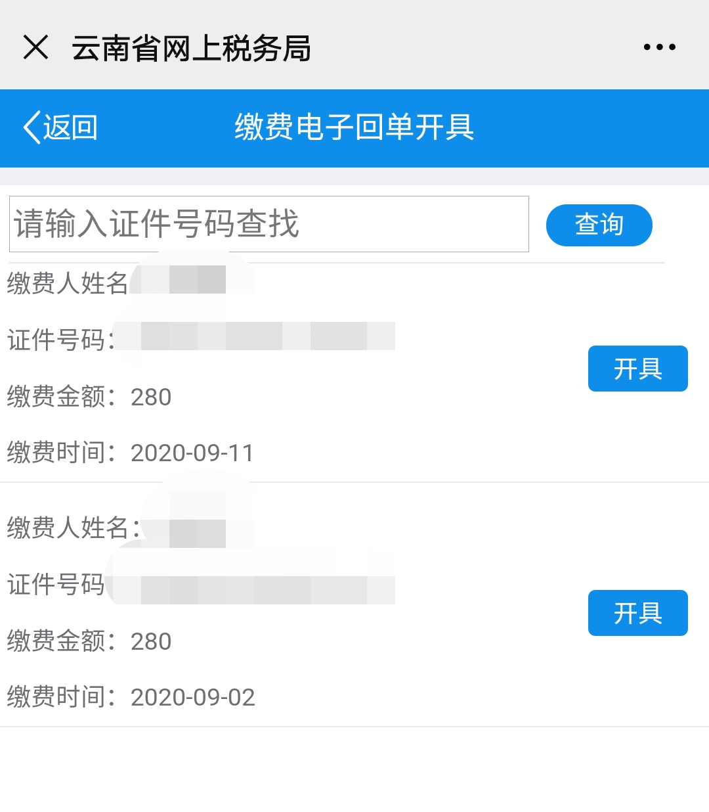Tap the back chevron arrow icon
The image size is (709, 812).
[x=31, y=127]
